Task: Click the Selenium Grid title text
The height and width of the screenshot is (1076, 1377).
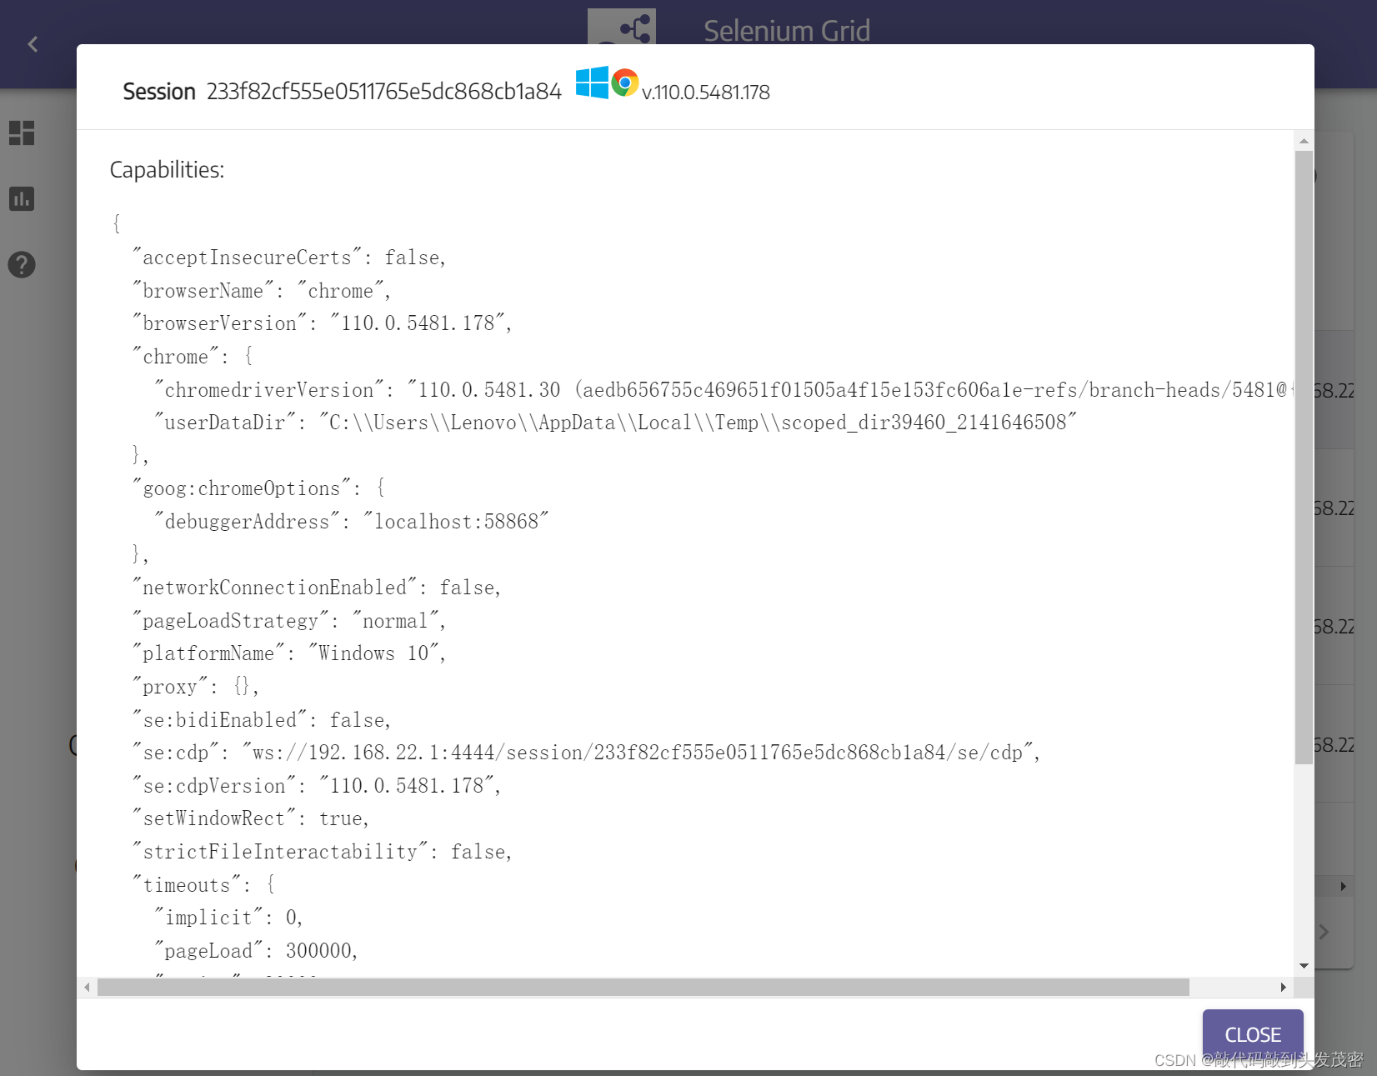Action: (787, 31)
